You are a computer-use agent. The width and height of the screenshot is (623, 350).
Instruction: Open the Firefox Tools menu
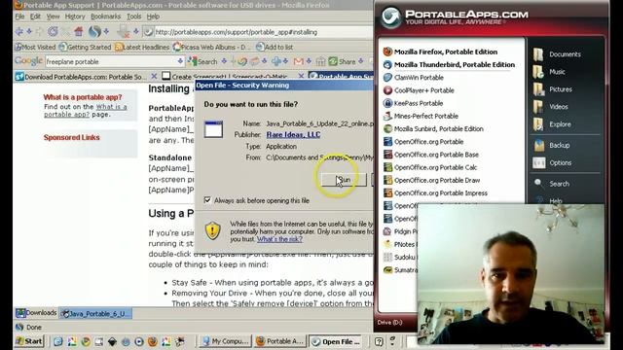pos(134,17)
